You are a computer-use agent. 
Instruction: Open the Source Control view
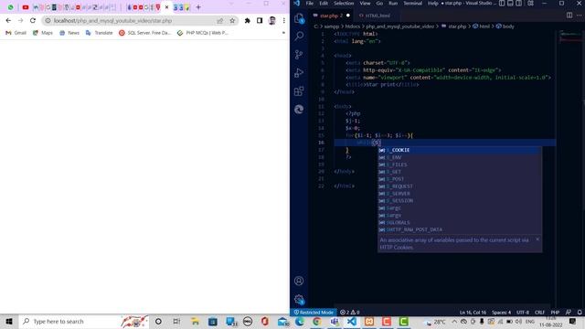click(x=299, y=55)
